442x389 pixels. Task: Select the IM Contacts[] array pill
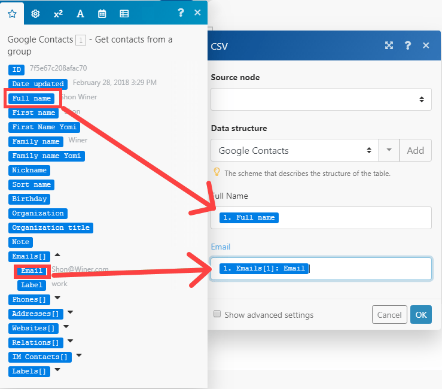click(x=40, y=357)
